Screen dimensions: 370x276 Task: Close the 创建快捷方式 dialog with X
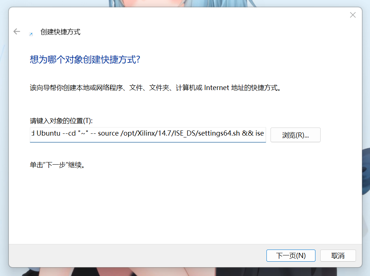[353, 15]
